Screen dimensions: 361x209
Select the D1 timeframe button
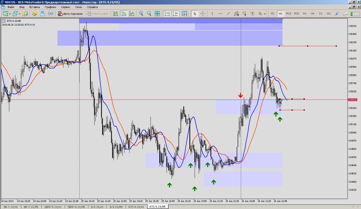click(321, 14)
